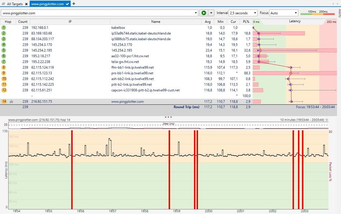Click the red packet loss bar before 19:59
The image size is (341, 214).
[169, 169]
